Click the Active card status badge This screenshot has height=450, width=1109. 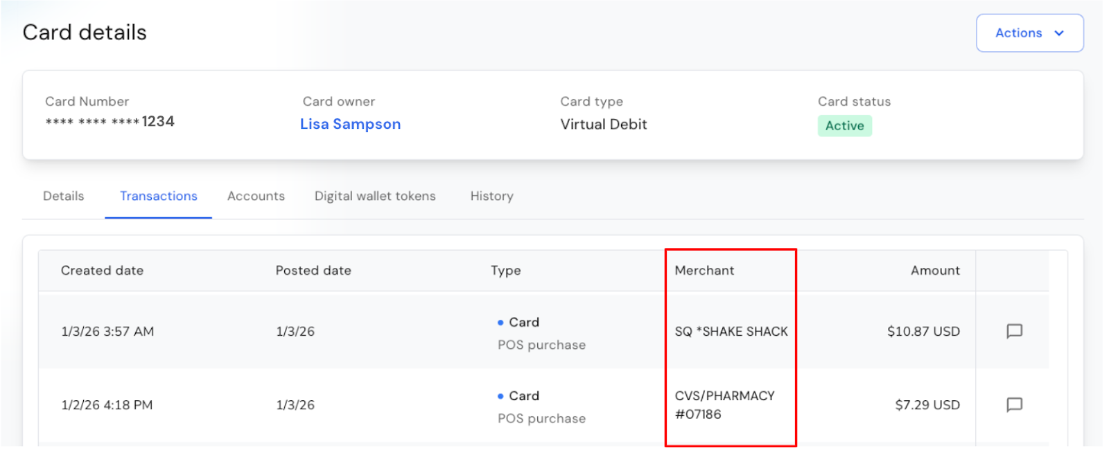(844, 126)
